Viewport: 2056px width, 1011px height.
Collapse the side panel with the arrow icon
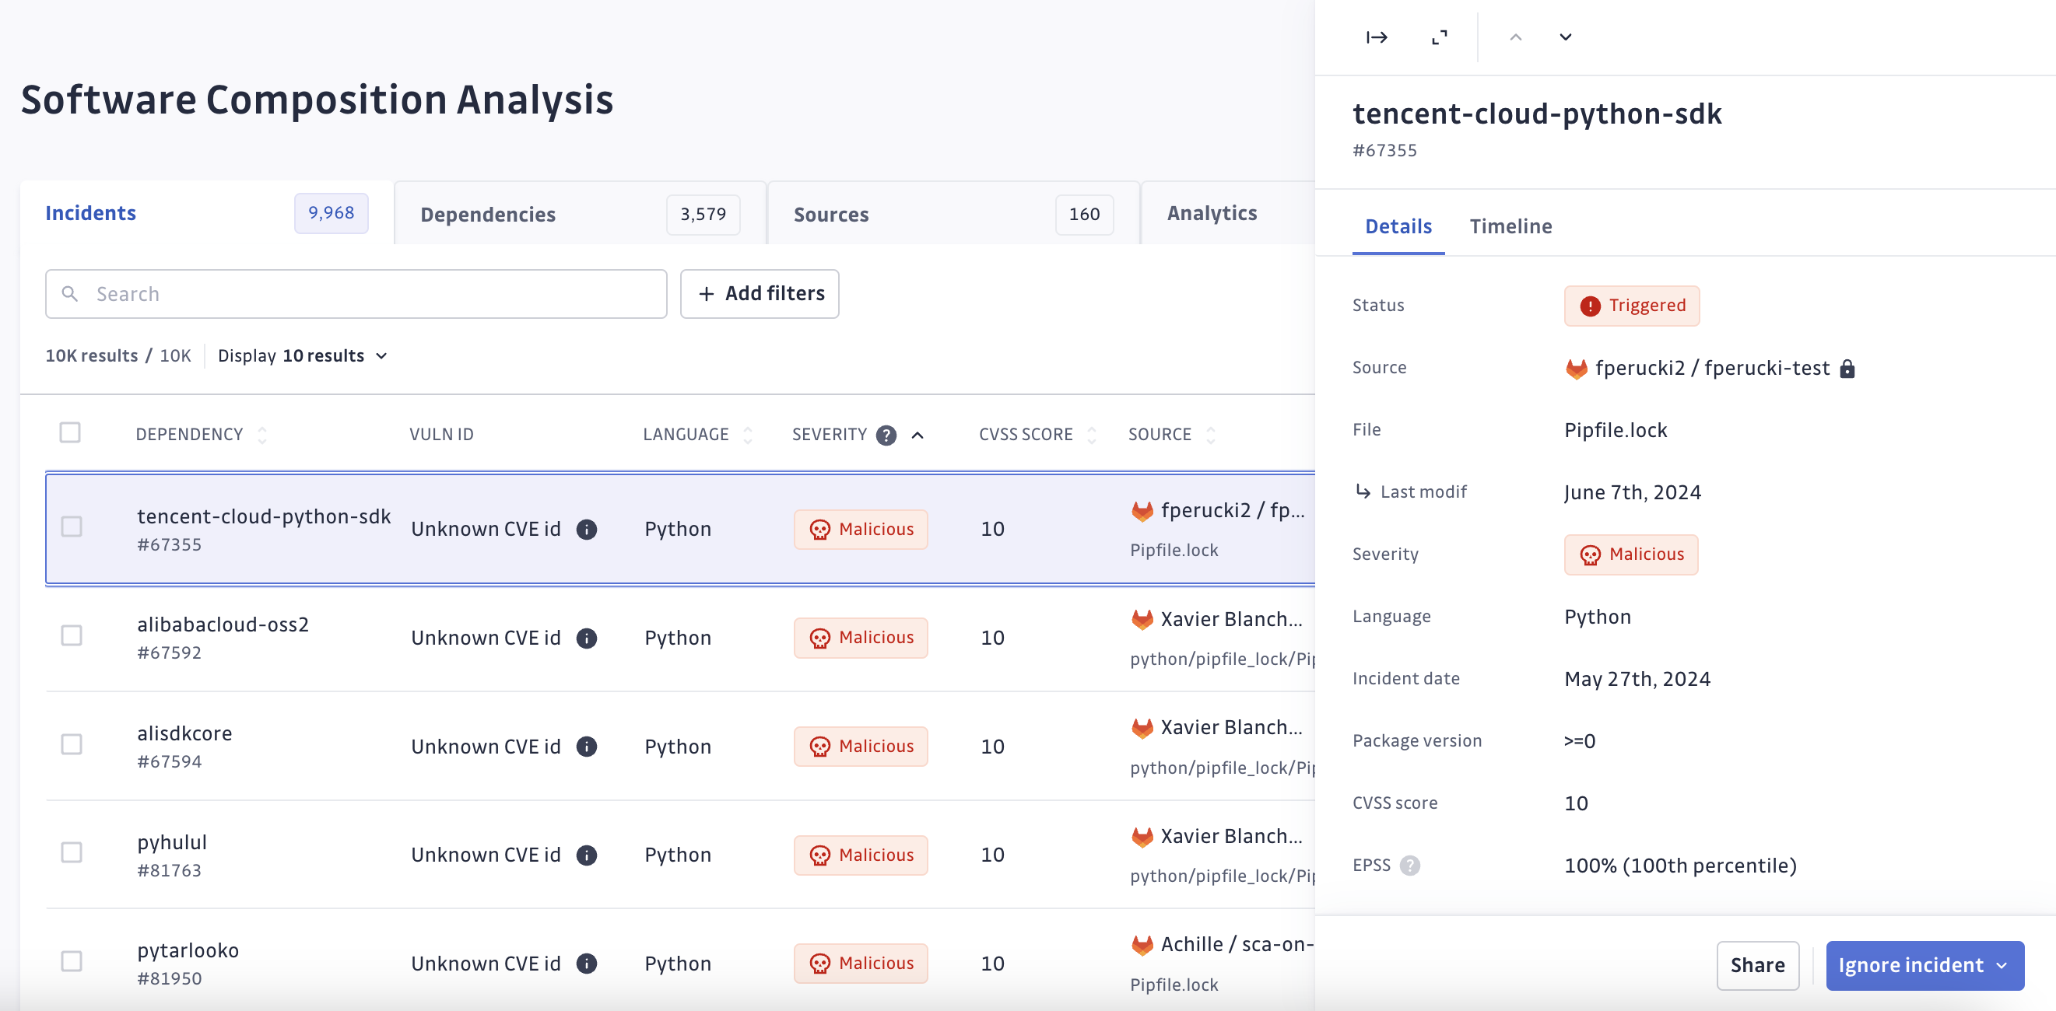[x=1376, y=37]
